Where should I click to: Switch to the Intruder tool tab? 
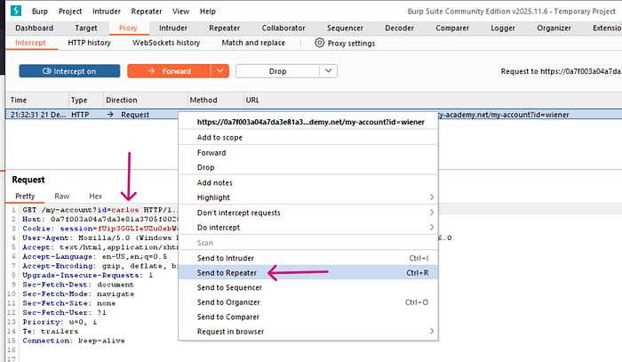(x=173, y=28)
